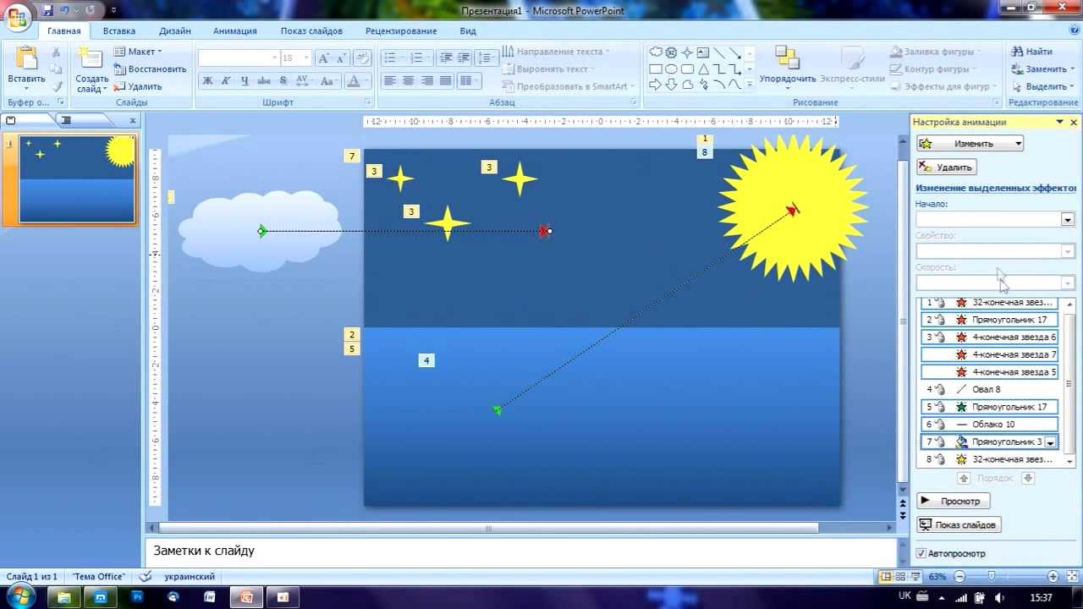
Task: Click the Format Painter brush icon
Action: [x=56, y=86]
